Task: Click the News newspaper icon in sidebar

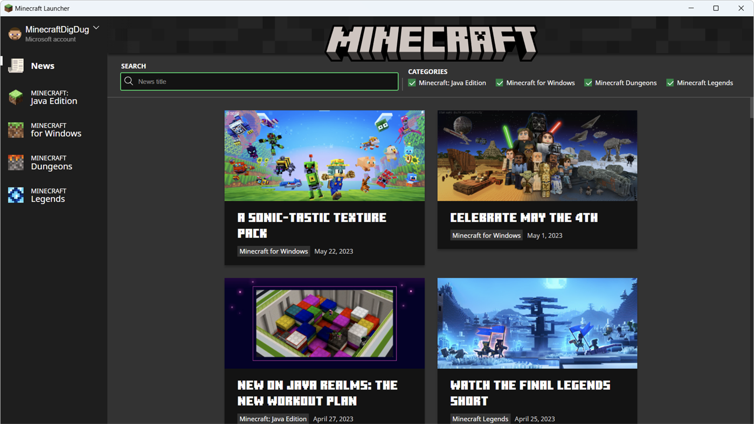Action: [16, 65]
